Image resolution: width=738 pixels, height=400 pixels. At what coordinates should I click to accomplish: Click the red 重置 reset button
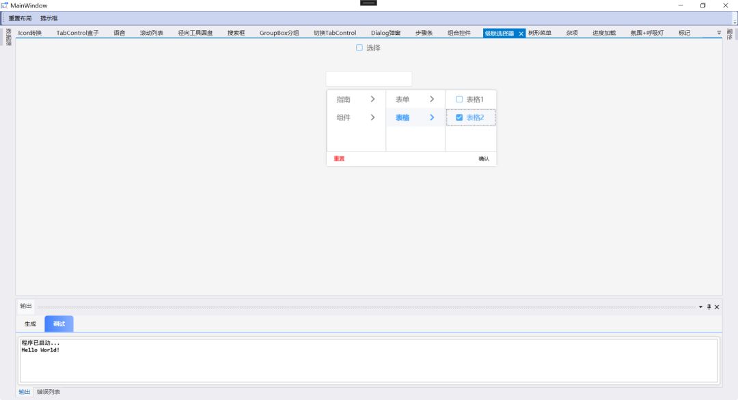point(339,159)
